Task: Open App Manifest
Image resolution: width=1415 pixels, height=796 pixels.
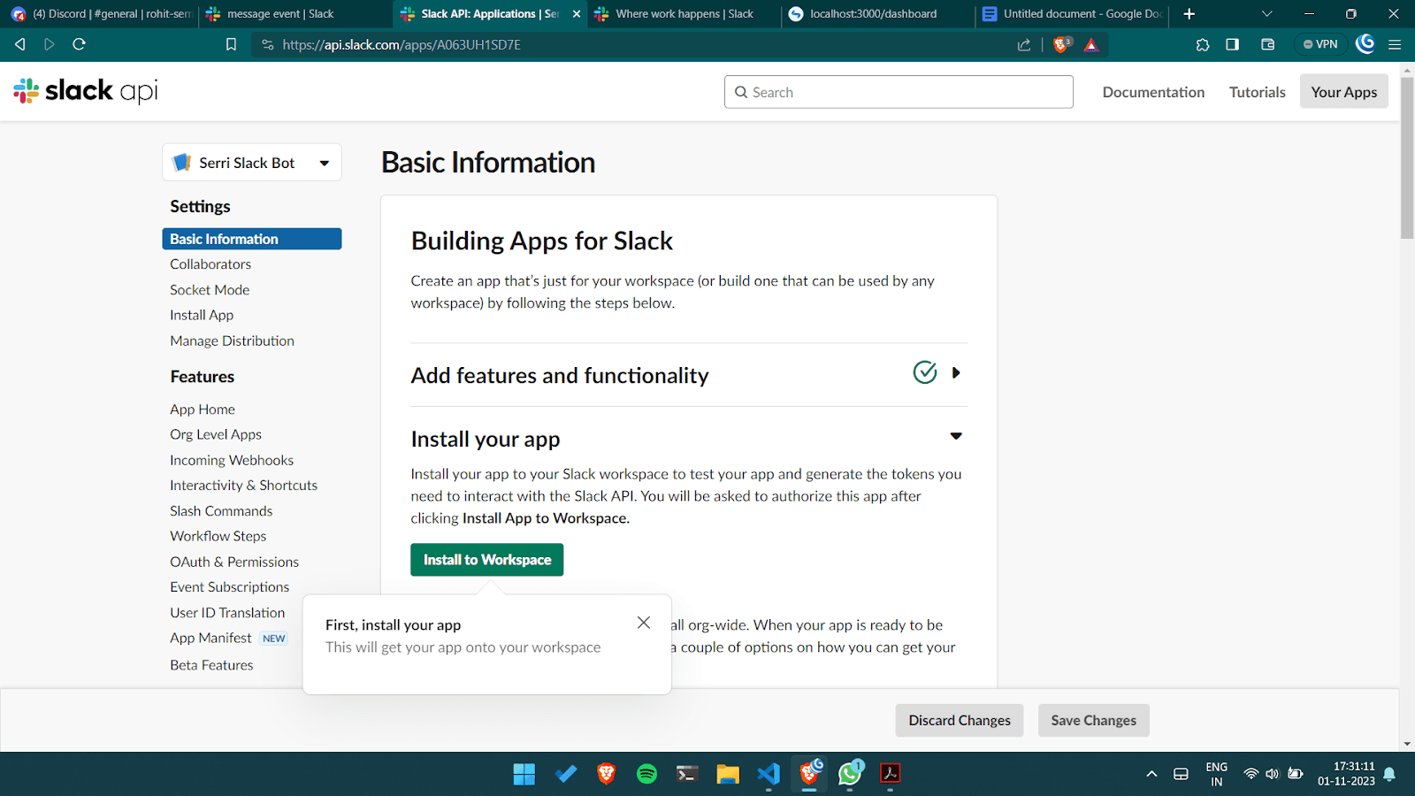Action: click(x=210, y=638)
